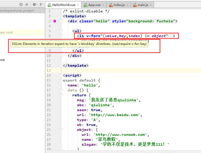The image size is (201, 153).
Task: Click the slogan string on line 28
Action: click(135, 144)
